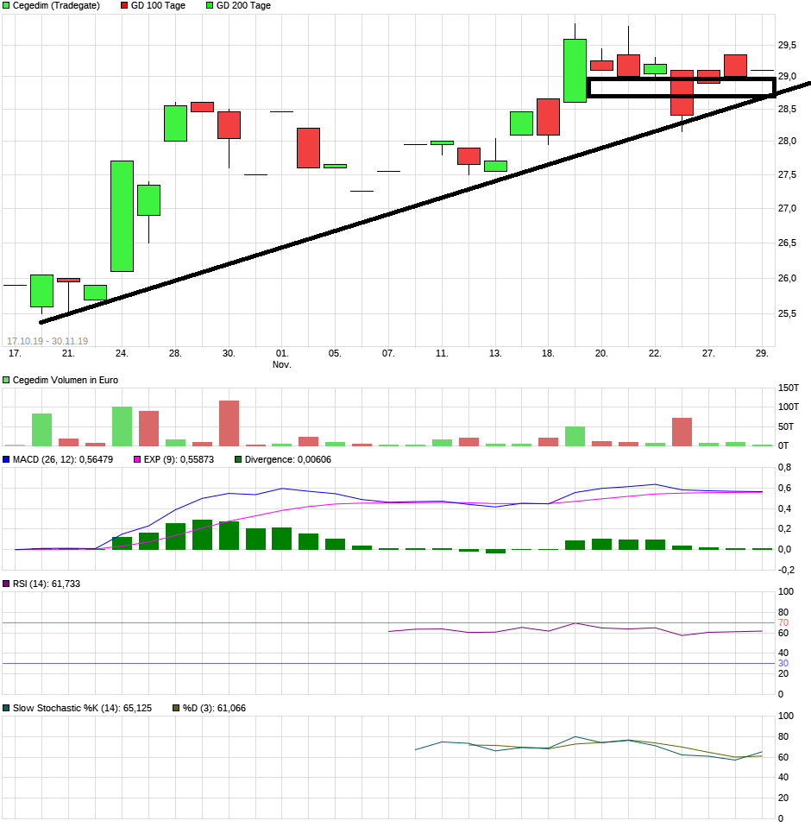Click the red '70' RSI threshold label

pyautogui.click(x=783, y=623)
